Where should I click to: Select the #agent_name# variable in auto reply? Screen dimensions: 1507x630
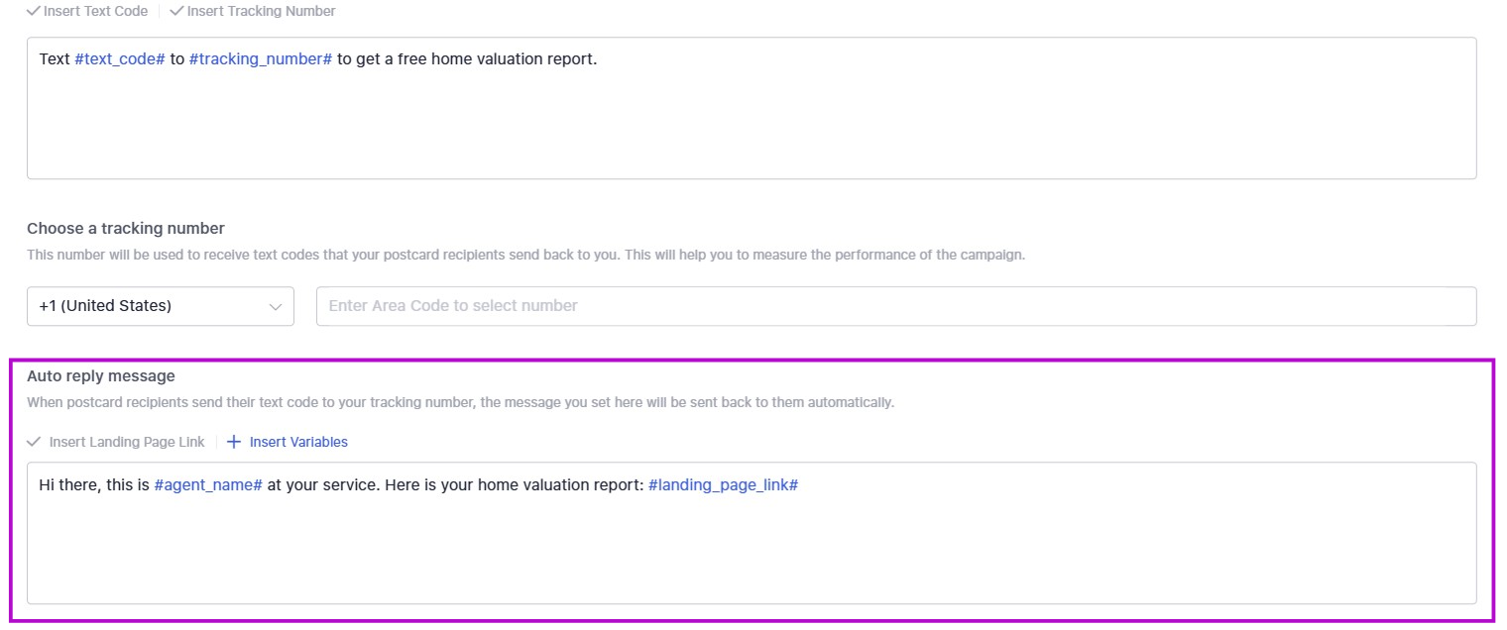(208, 484)
